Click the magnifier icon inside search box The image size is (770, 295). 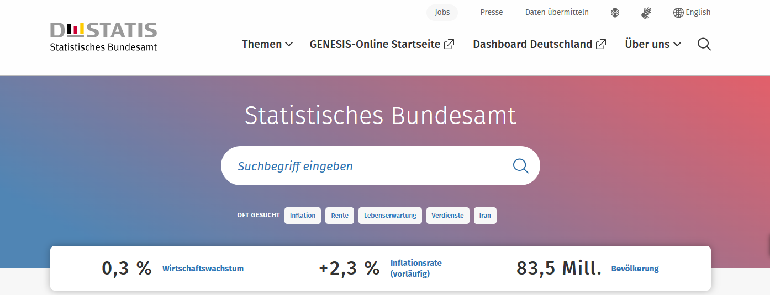[520, 166]
